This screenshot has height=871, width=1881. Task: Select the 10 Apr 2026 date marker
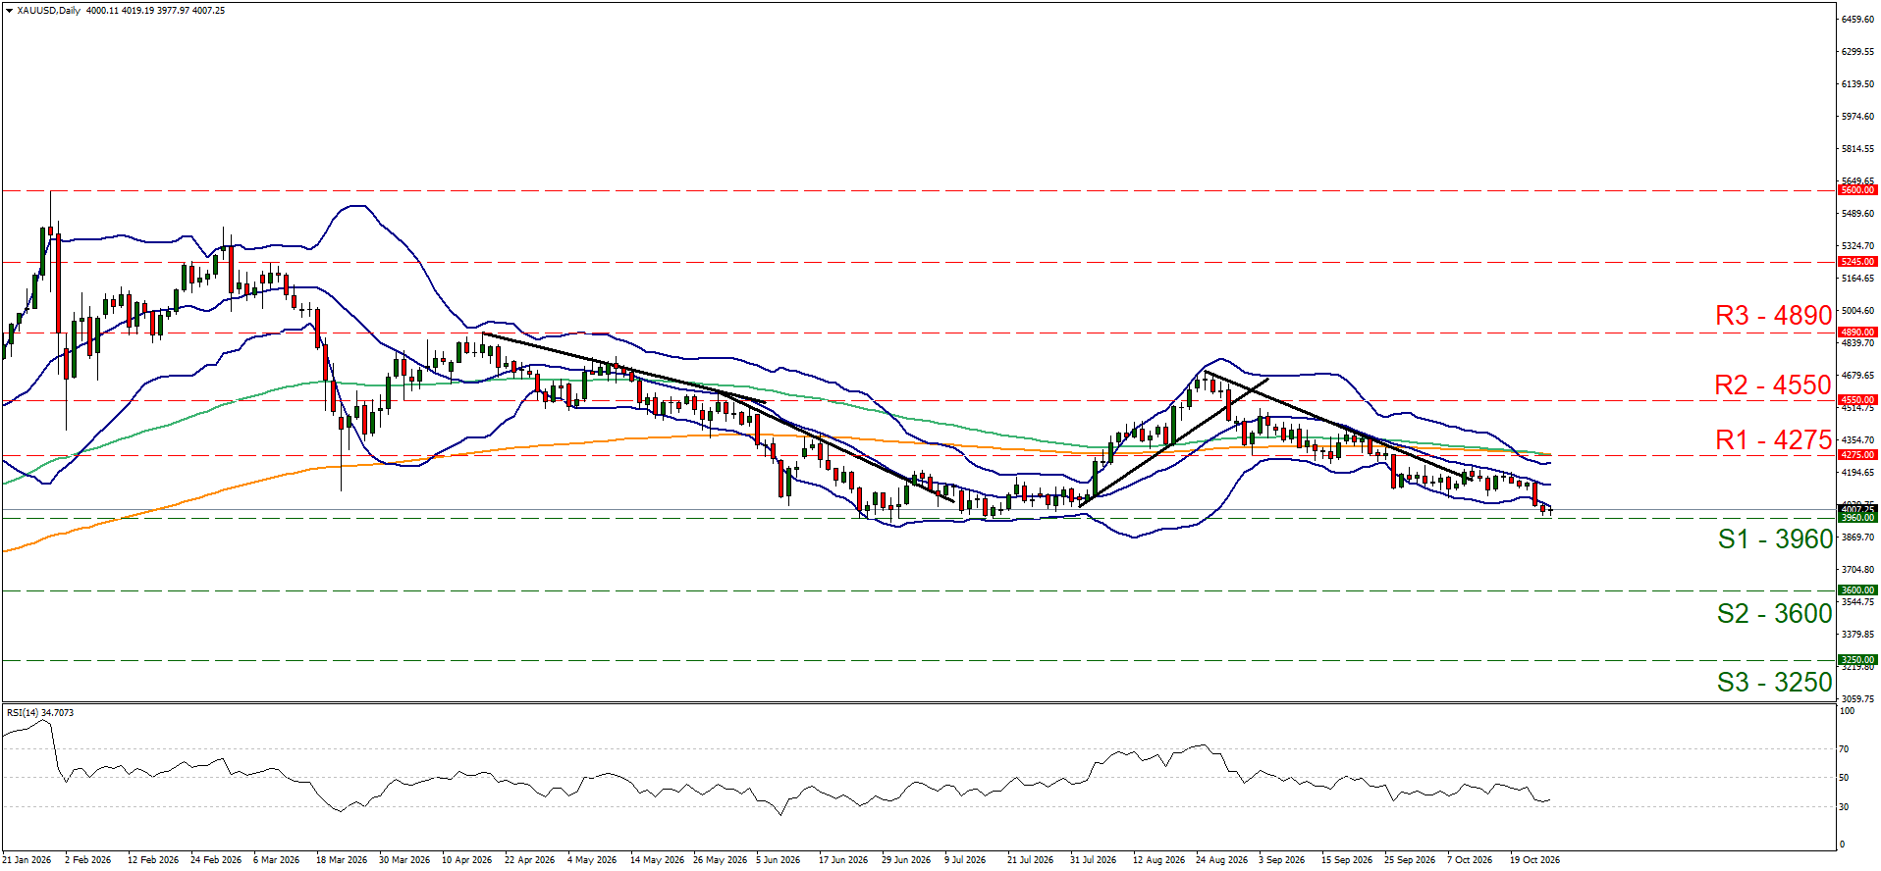click(467, 860)
